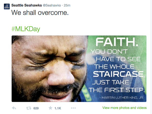The image size is (152, 114).
Task: Favorite the tweet with the star icon
Action: click(x=50, y=108)
